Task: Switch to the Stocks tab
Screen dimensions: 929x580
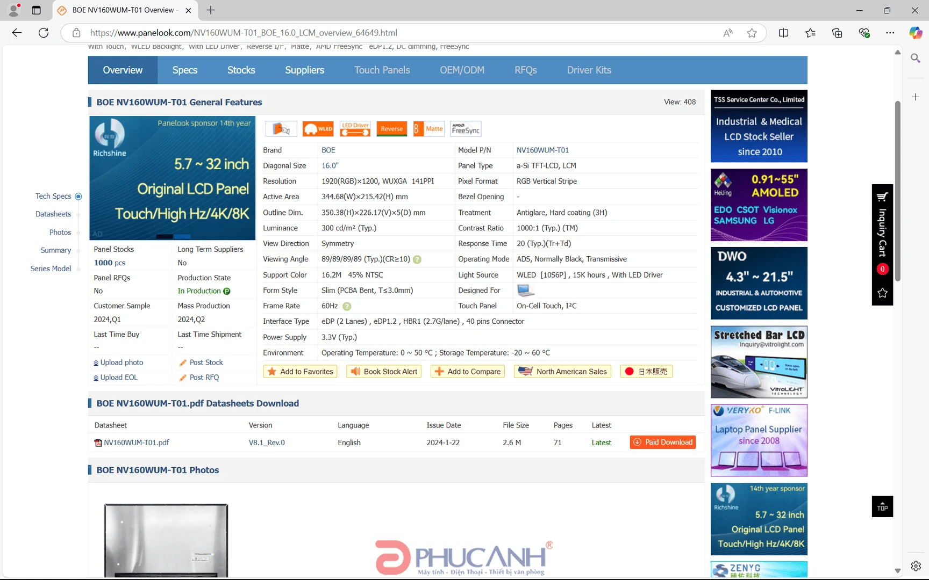Action: pos(241,70)
